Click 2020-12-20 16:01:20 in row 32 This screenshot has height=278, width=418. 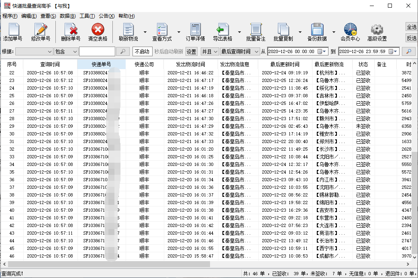pyautogui.click(x=190, y=149)
